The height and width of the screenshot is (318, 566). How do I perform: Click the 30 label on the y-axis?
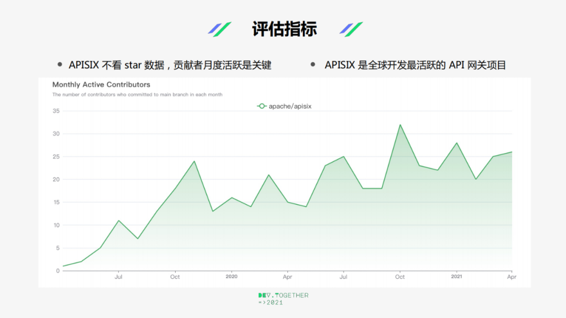coord(56,134)
